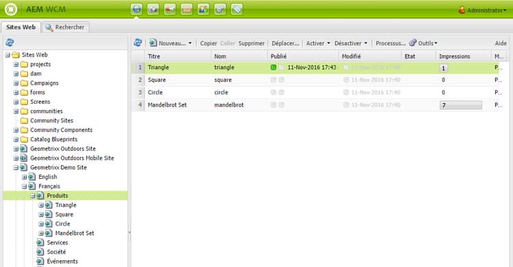The height and width of the screenshot is (267, 513).
Task: Open the Websites console globe icon
Action: [x=137, y=9]
